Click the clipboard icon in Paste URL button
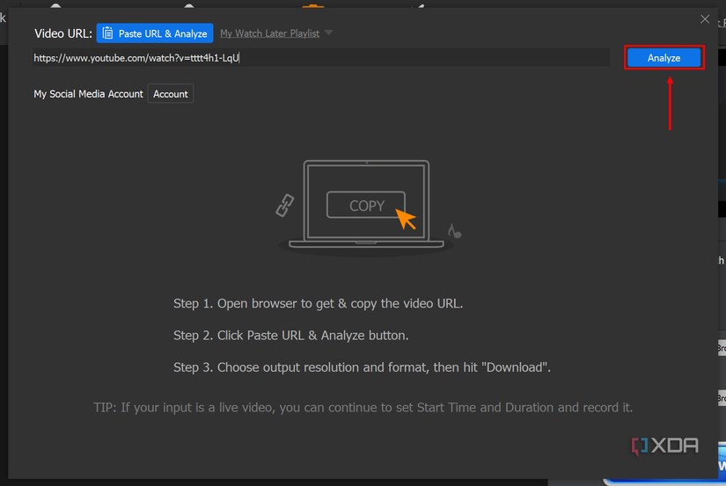Image resolution: width=726 pixels, height=486 pixels. pos(107,33)
